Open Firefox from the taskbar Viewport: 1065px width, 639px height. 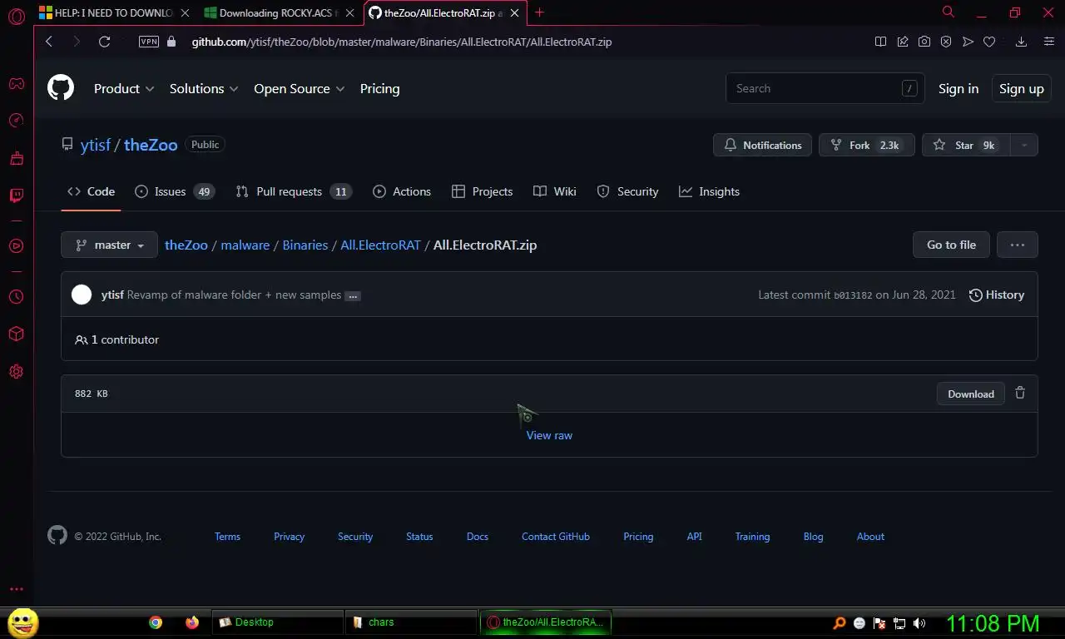click(x=192, y=622)
